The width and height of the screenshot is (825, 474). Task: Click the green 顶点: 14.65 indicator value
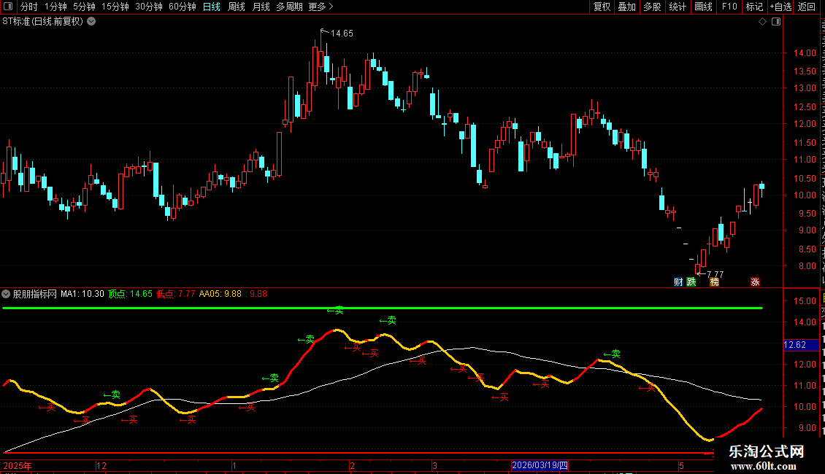click(x=130, y=294)
